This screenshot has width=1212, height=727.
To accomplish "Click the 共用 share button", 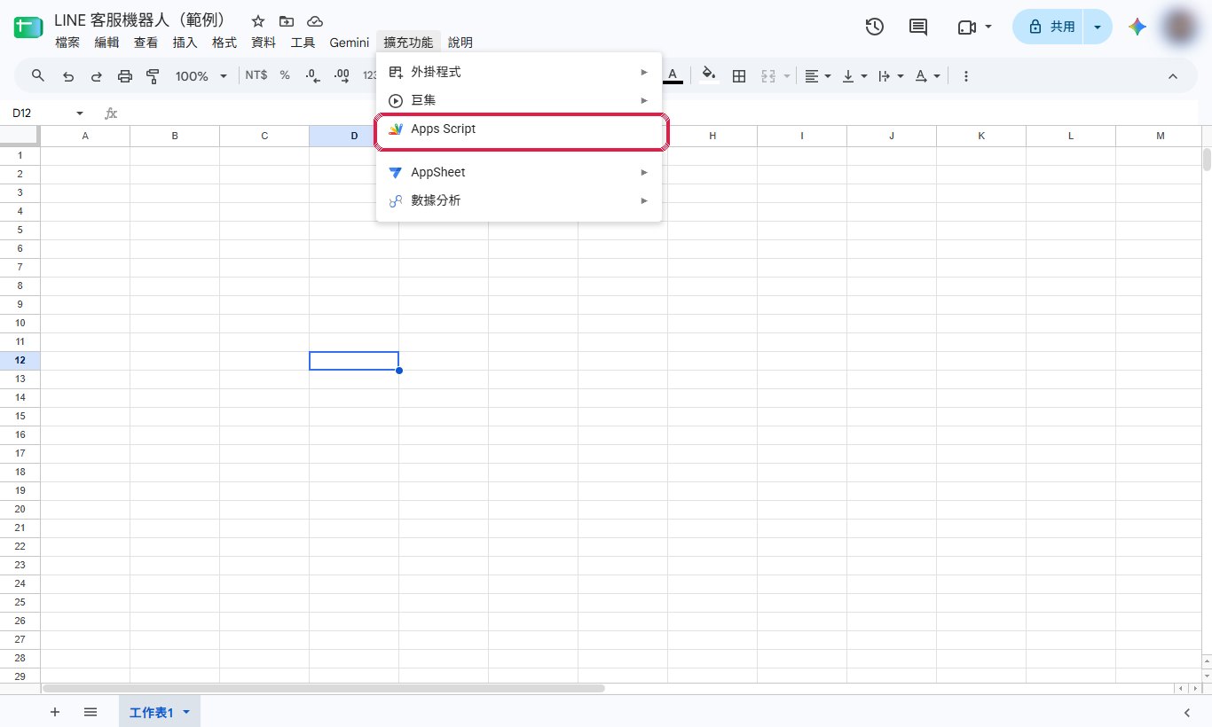I will point(1048,27).
